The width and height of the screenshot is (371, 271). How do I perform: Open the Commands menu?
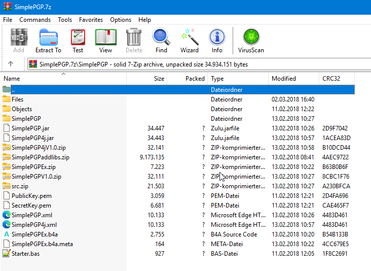click(x=35, y=20)
